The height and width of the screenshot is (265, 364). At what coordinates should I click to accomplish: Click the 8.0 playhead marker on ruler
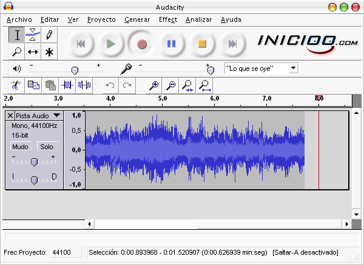[x=318, y=98]
